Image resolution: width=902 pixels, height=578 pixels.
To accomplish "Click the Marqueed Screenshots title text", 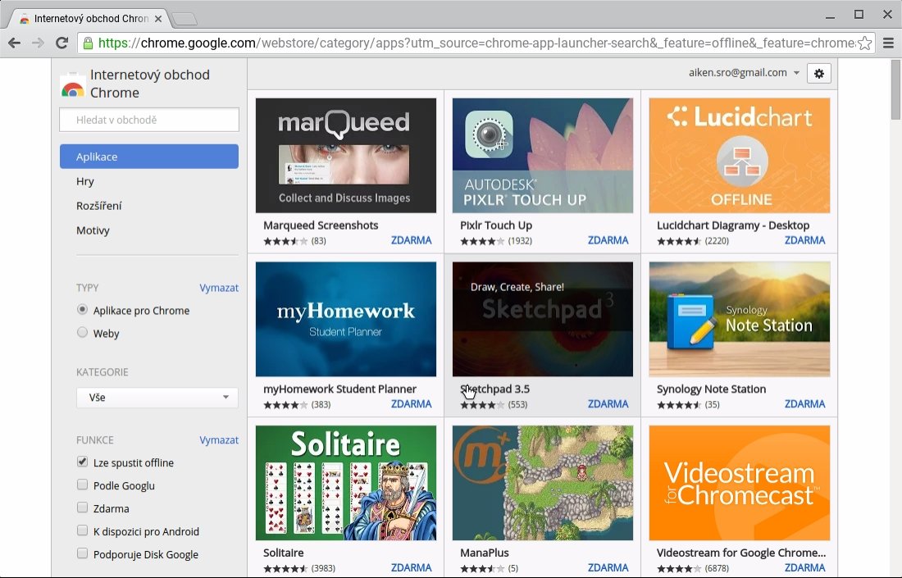I will pyautogui.click(x=321, y=225).
